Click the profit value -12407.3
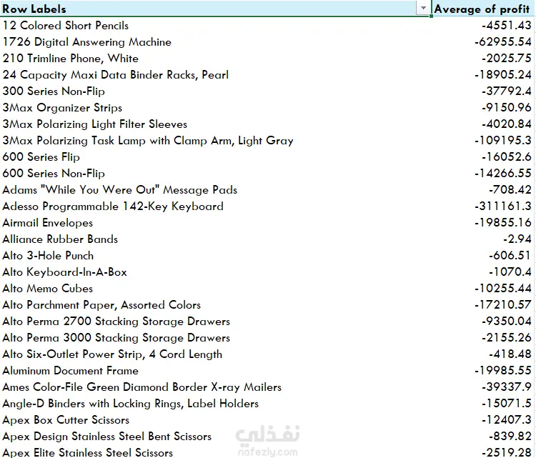Image resolution: width=536 pixels, height=458 pixels. (x=507, y=419)
